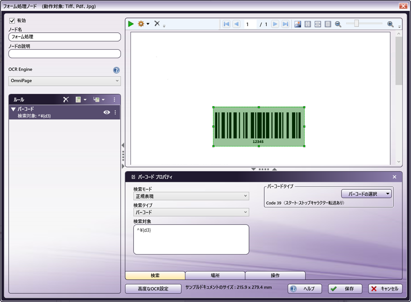Click the 検索対象 text box with ^¥{d3}
The height and width of the screenshot is (302, 411).
click(x=191, y=240)
